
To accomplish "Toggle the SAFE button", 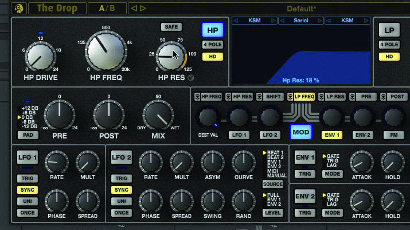I will (x=171, y=27).
